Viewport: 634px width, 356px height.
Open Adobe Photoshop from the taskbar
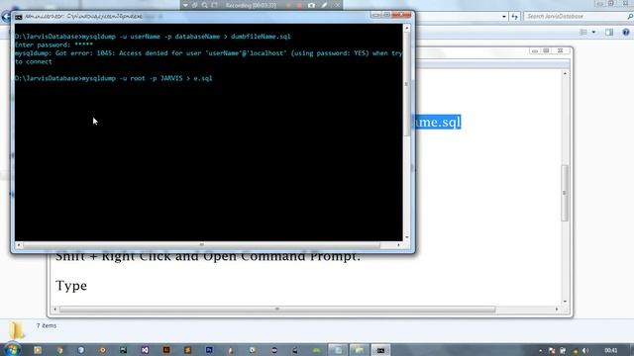[x=209, y=350]
